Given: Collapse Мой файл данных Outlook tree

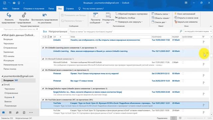Looking at the screenshot, I should pos(2,35).
